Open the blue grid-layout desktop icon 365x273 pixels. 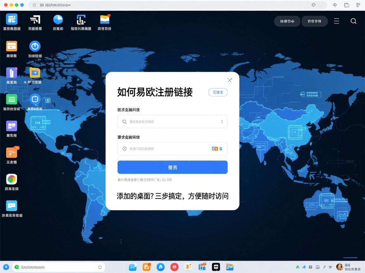click(x=12, y=19)
